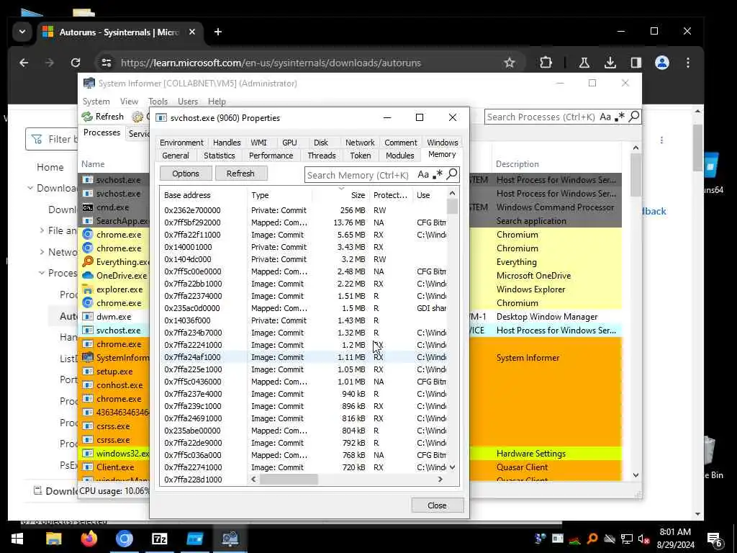Collapse Downloads tree item in sidebar
This screenshot has width=737, height=553.
point(30,188)
